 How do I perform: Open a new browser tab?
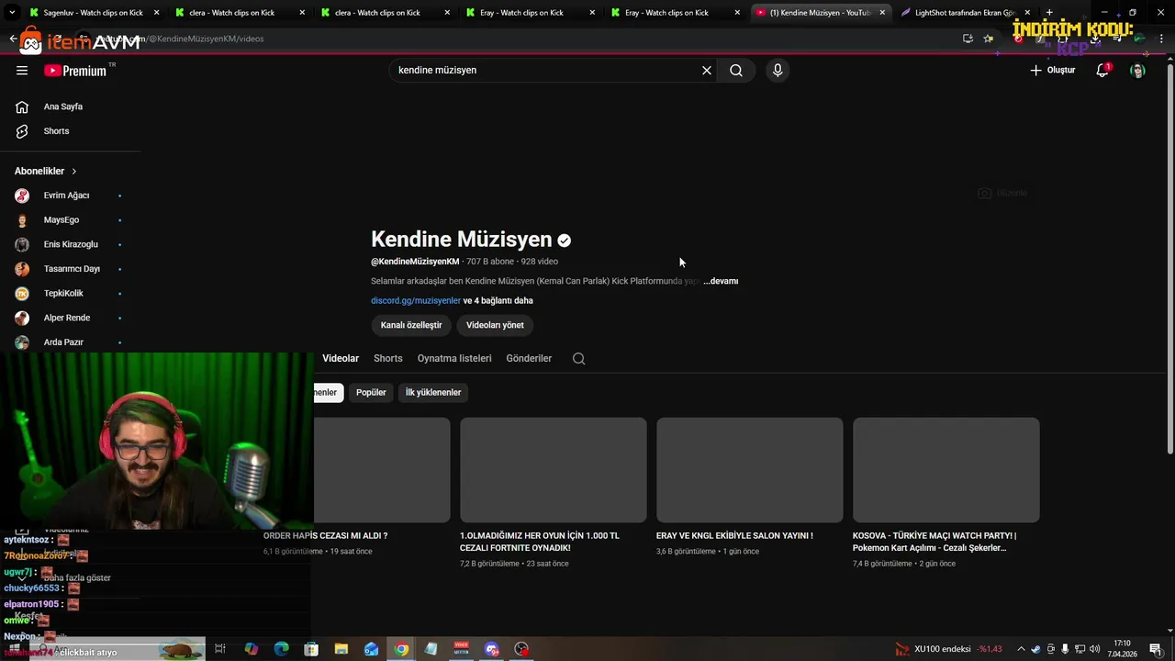[x=1049, y=13]
